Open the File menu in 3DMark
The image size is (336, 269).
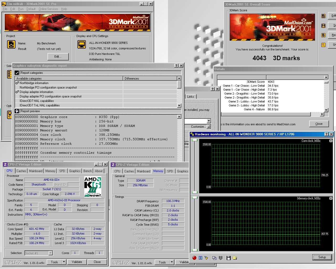tap(5, 9)
